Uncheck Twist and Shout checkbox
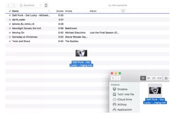Viewport: 177px width, 119px height. [10, 41]
